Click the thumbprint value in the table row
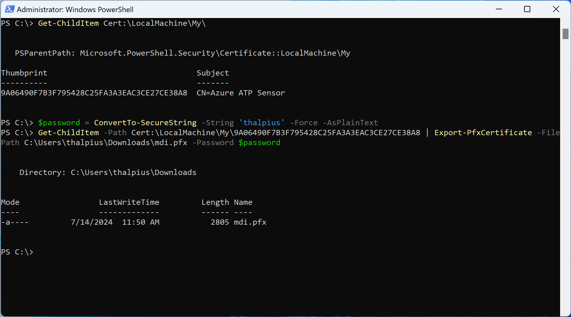 point(94,93)
